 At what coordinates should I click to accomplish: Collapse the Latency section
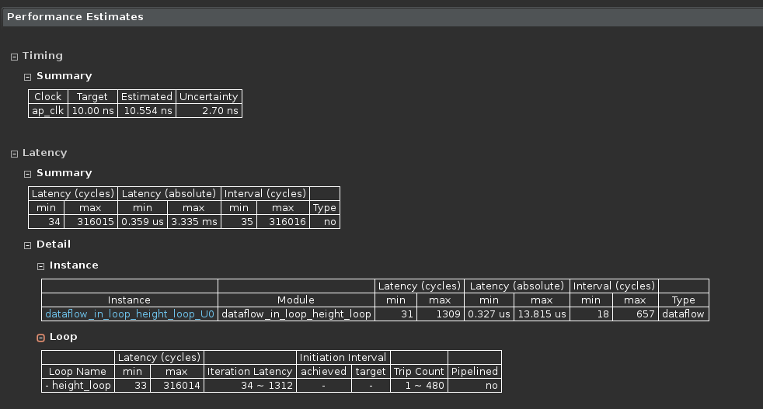[x=14, y=154]
